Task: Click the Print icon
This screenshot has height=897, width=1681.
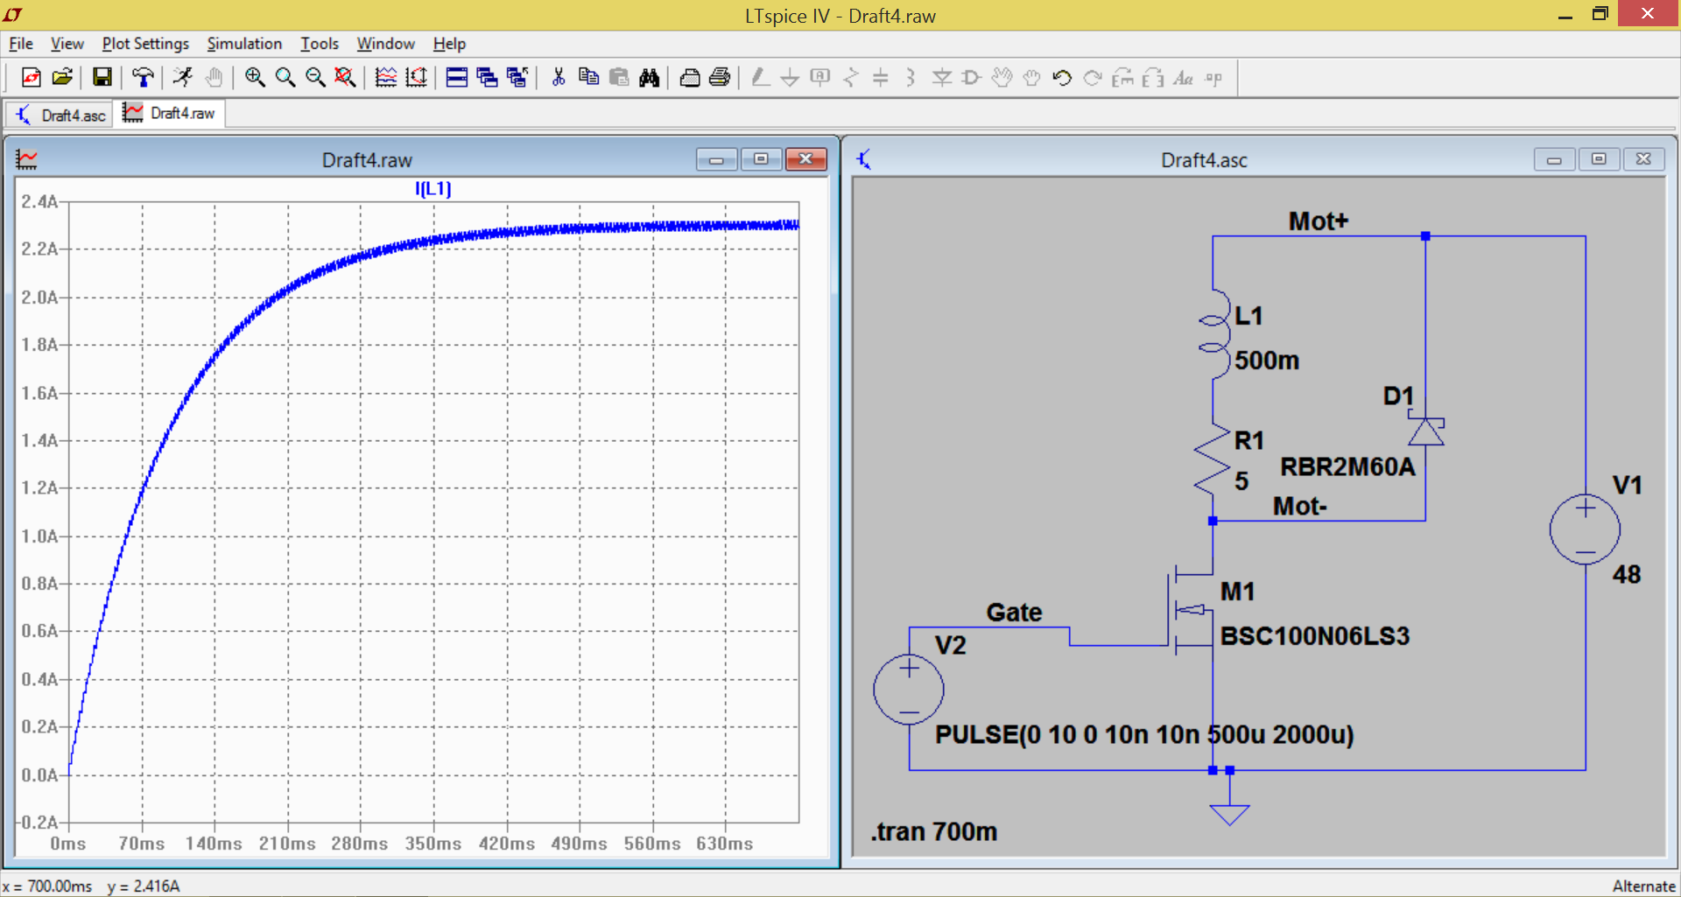Action: [x=720, y=78]
